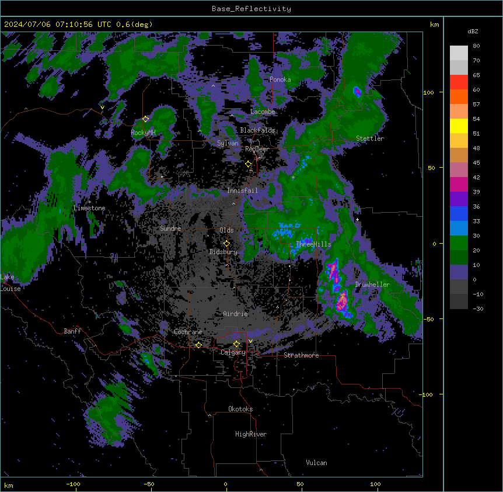503x492 pixels.
Task: Click the yellow V marker northeast of Calgary
Action: 250,341
